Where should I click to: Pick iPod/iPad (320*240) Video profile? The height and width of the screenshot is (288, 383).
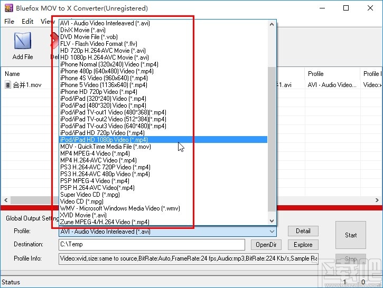pos(163,99)
